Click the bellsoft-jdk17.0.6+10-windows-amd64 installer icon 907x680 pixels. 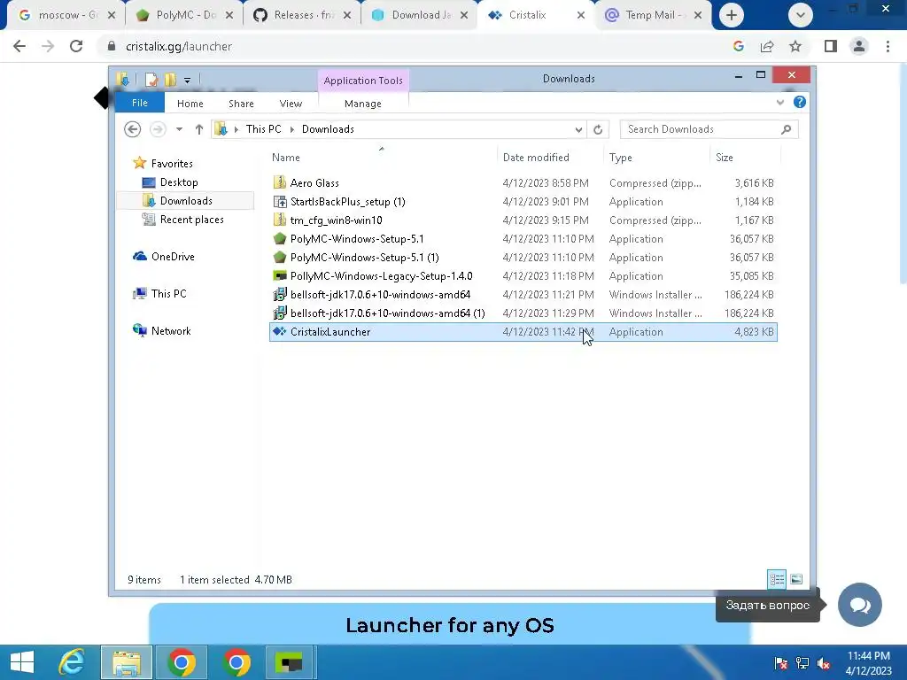pyautogui.click(x=280, y=294)
